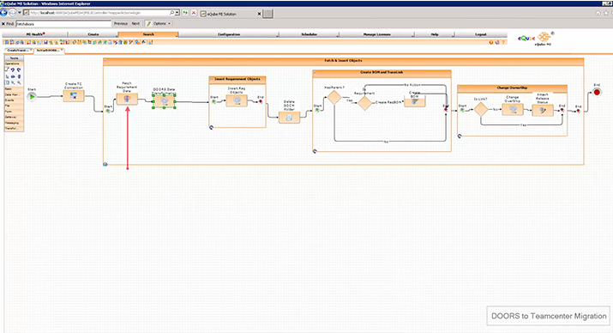613x333 pixels.
Task: Expand the Data Man... tools section
Action: (x=14, y=94)
